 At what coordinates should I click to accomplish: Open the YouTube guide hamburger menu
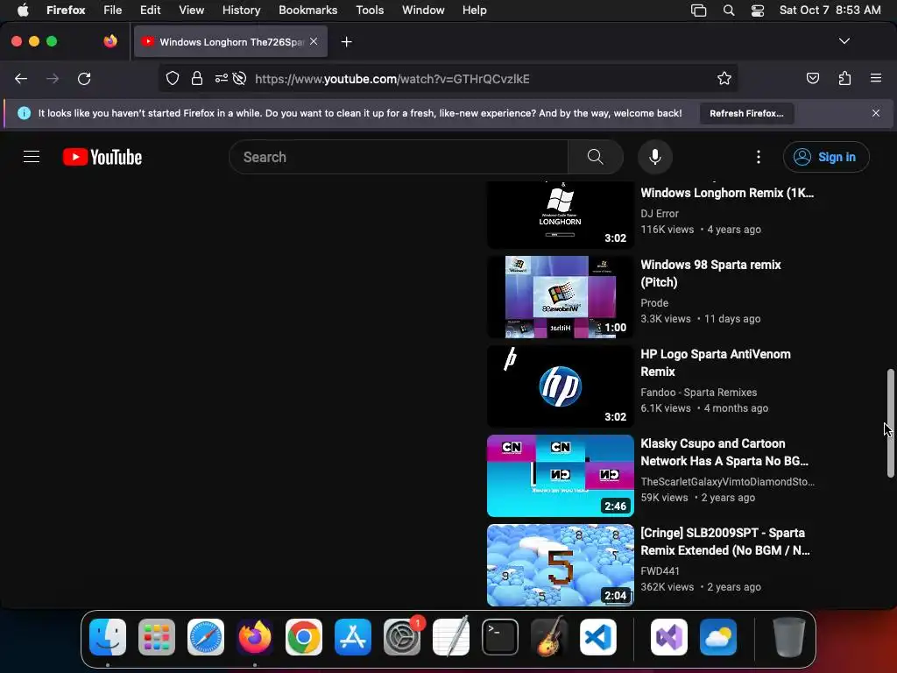(x=32, y=157)
